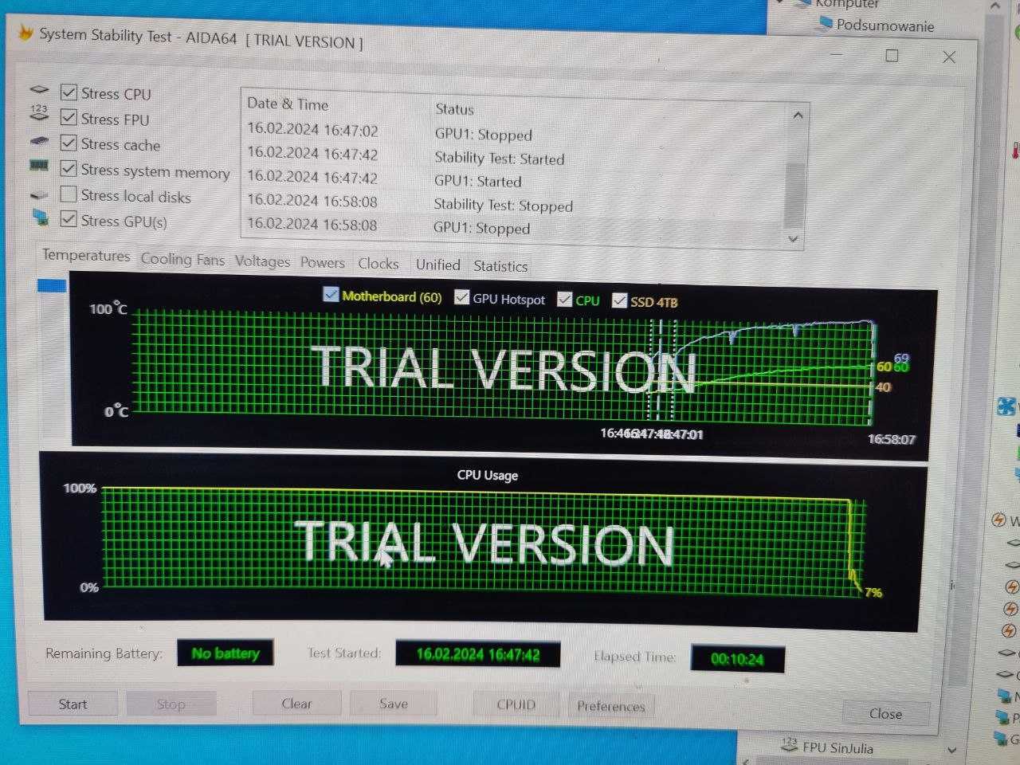Click the Test Started value field
1020x765 pixels.
[477, 654]
